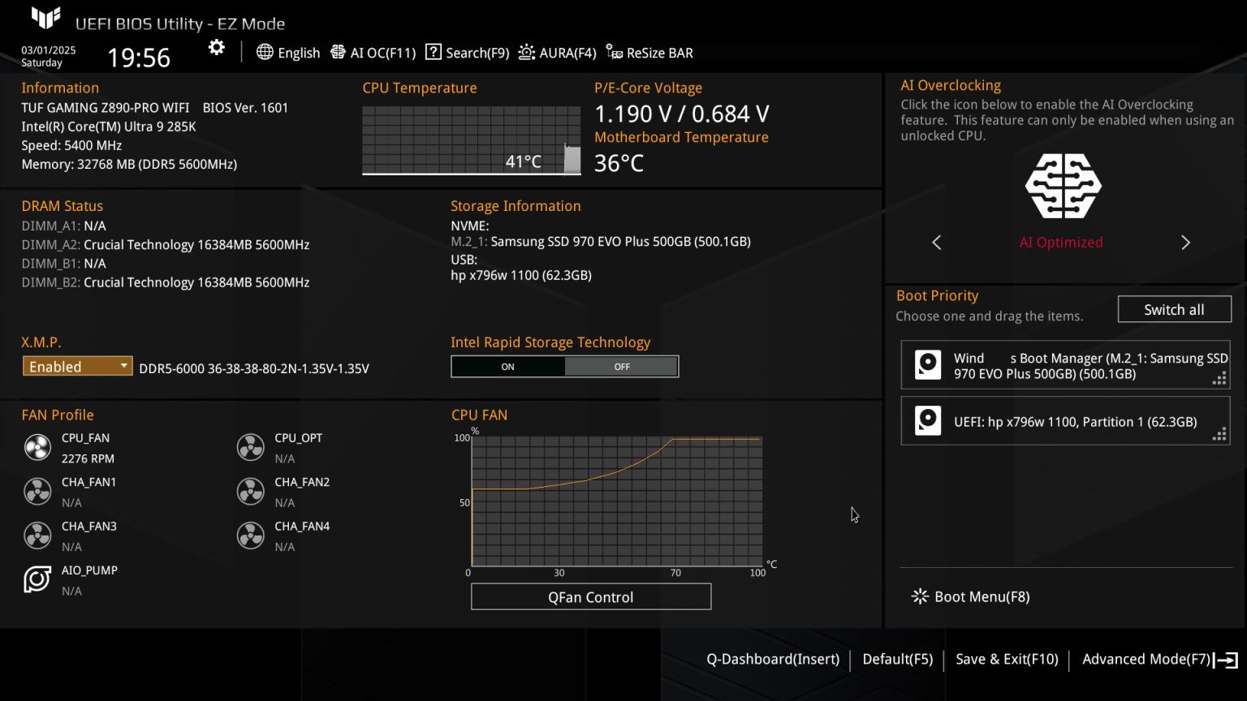
Task: Open the X.M.P. Enabled dropdown
Action: click(77, 367)
